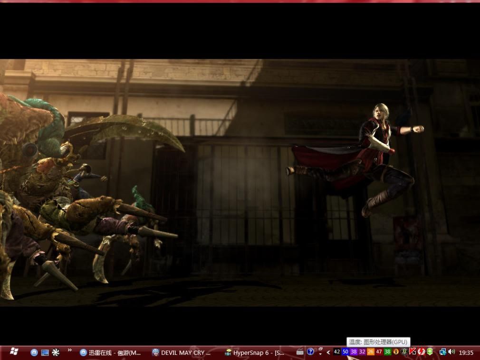The height and width of the screenshot is (360, 480).
Task: Switch to the 迅雷在线 Maxthon browser window
Action: coord(111,353)
